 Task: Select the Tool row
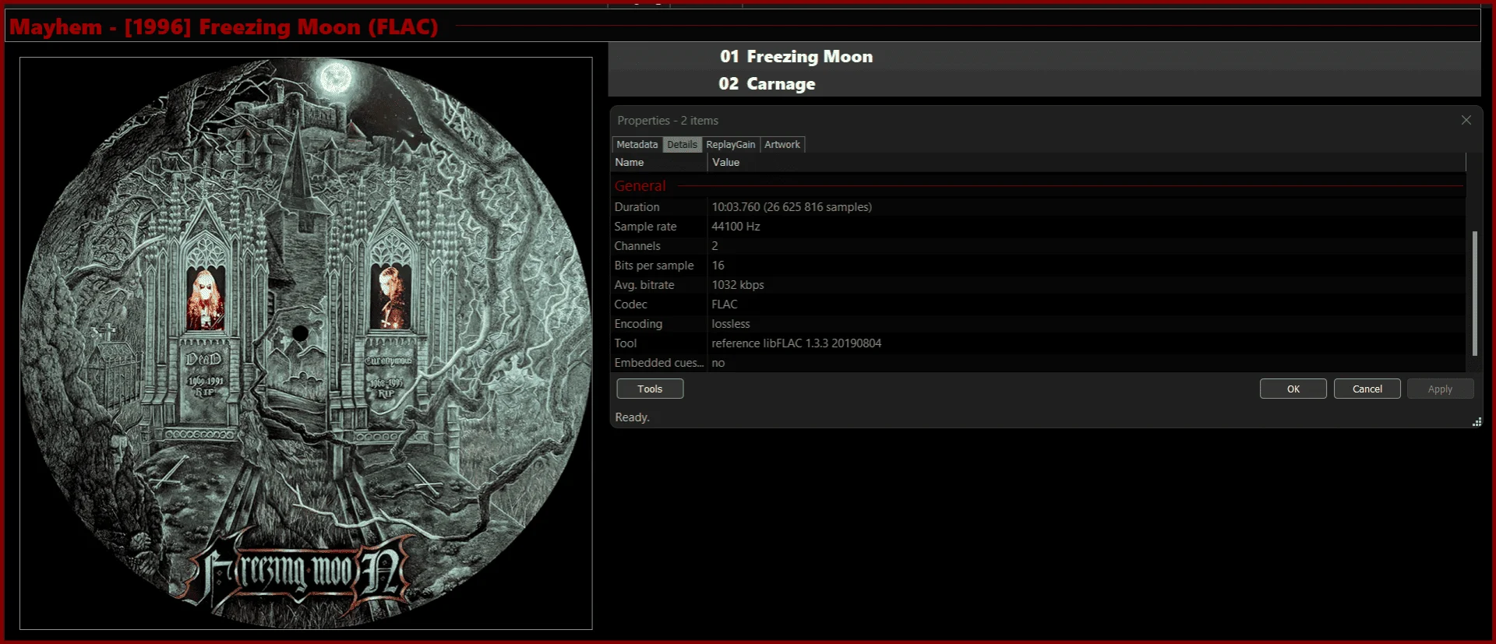tap(1039, 343)
